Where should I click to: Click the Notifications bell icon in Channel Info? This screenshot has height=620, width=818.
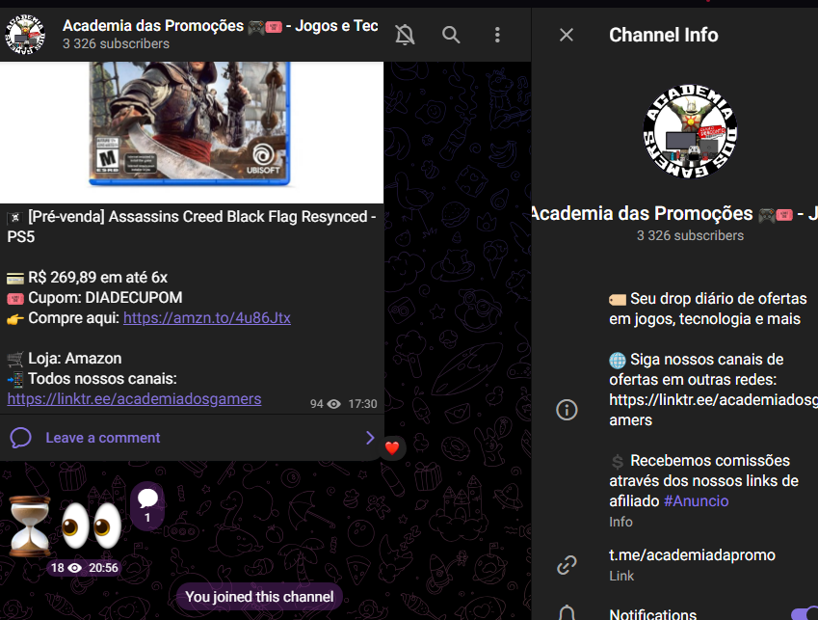point(567,613)
